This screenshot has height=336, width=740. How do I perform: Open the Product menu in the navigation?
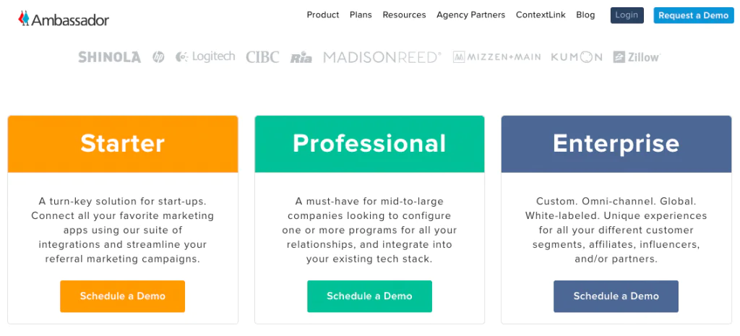(x=323, y=15)
